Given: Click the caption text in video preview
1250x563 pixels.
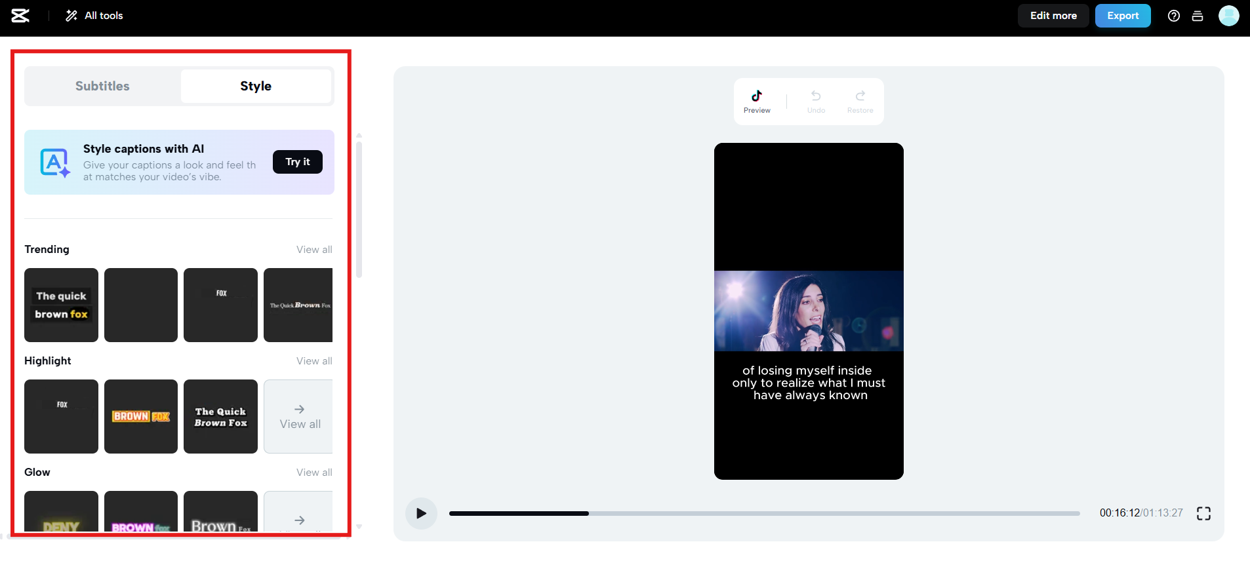Looking at the screenshot, I should coord(809,383).
